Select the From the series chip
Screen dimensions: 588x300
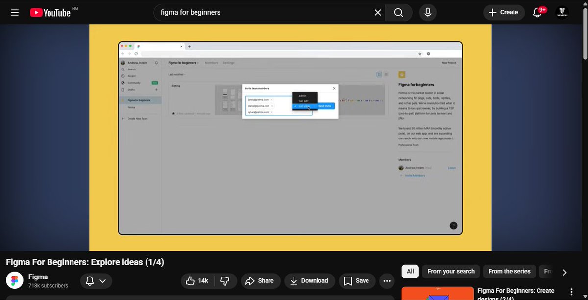point(509,271)
